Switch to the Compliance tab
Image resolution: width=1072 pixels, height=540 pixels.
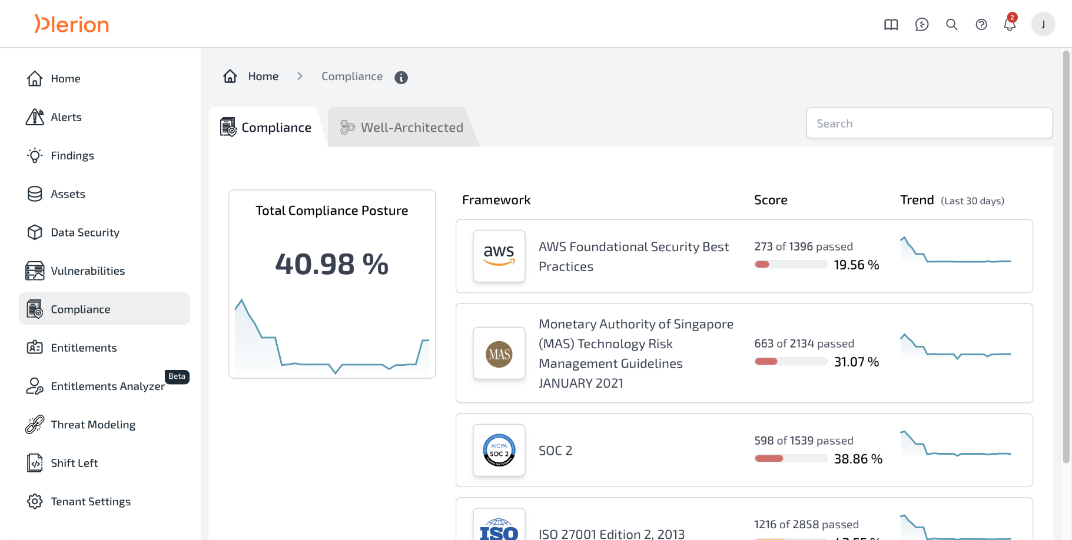coord(266,127)
